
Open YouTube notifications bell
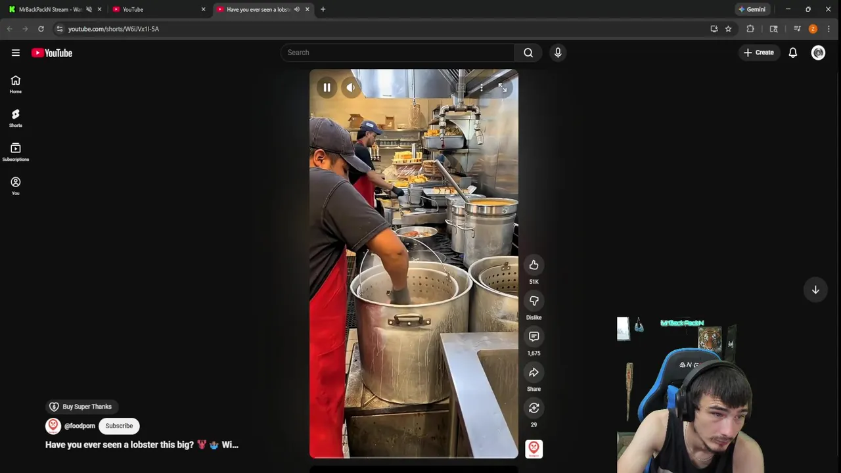coord(793,53)
